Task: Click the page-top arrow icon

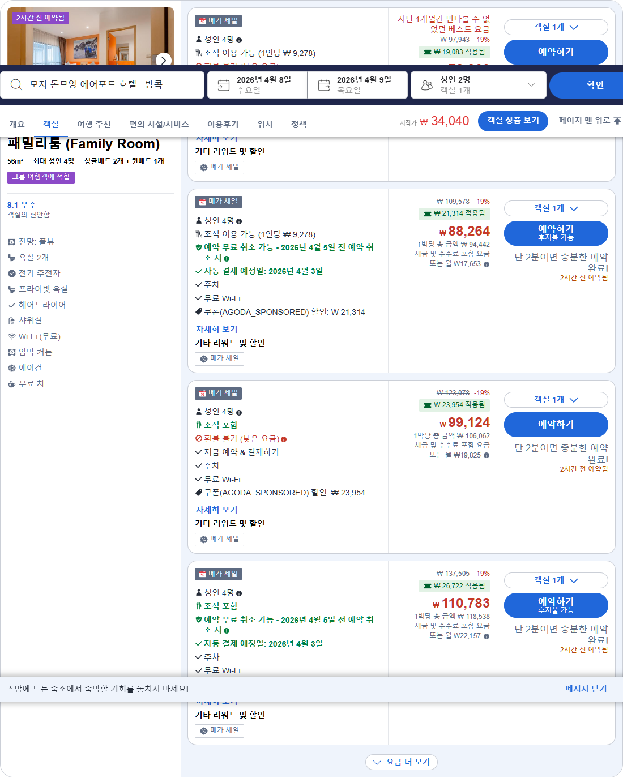Action: point(618,121)
